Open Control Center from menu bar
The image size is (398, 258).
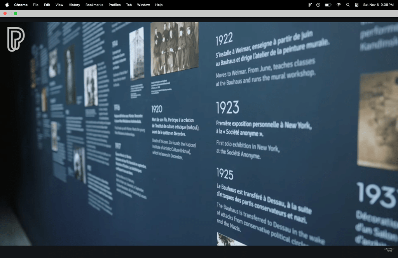[x=356, y=5]
